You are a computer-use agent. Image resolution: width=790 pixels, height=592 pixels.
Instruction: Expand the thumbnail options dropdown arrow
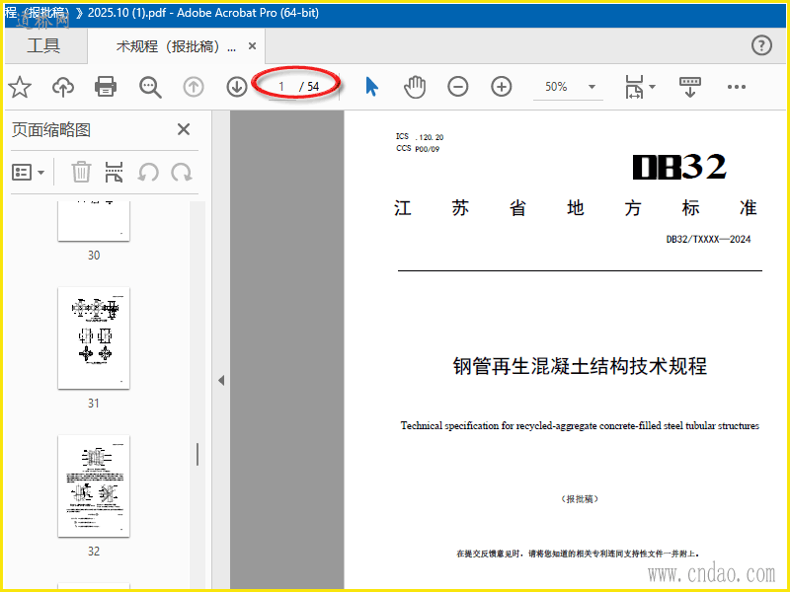41,173
